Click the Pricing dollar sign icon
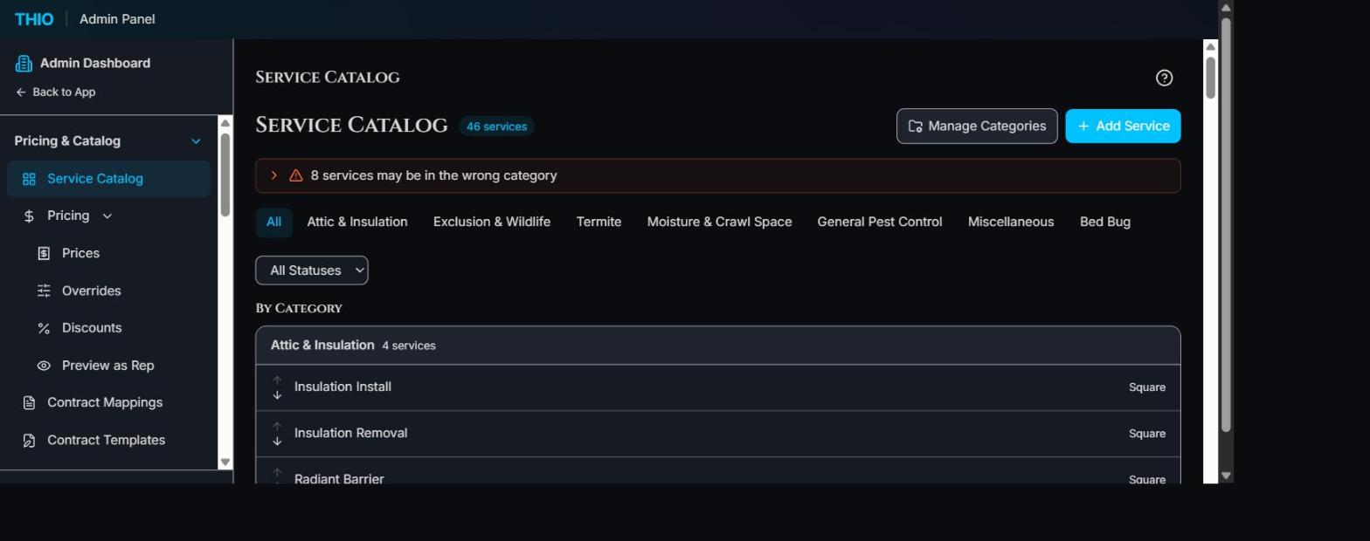Screen dimensions: 1370x541 click(x=29, y=216)
